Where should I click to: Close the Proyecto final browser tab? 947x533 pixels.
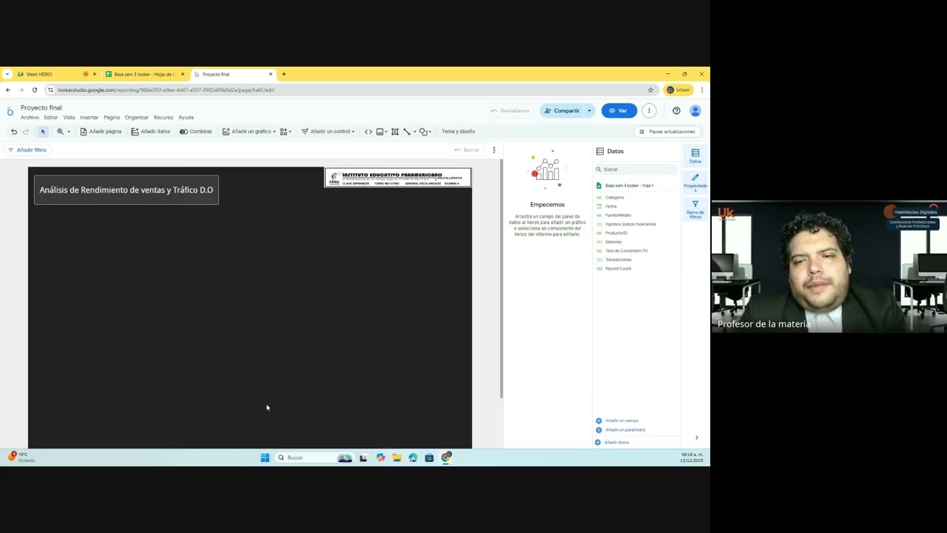click(271, 74)
